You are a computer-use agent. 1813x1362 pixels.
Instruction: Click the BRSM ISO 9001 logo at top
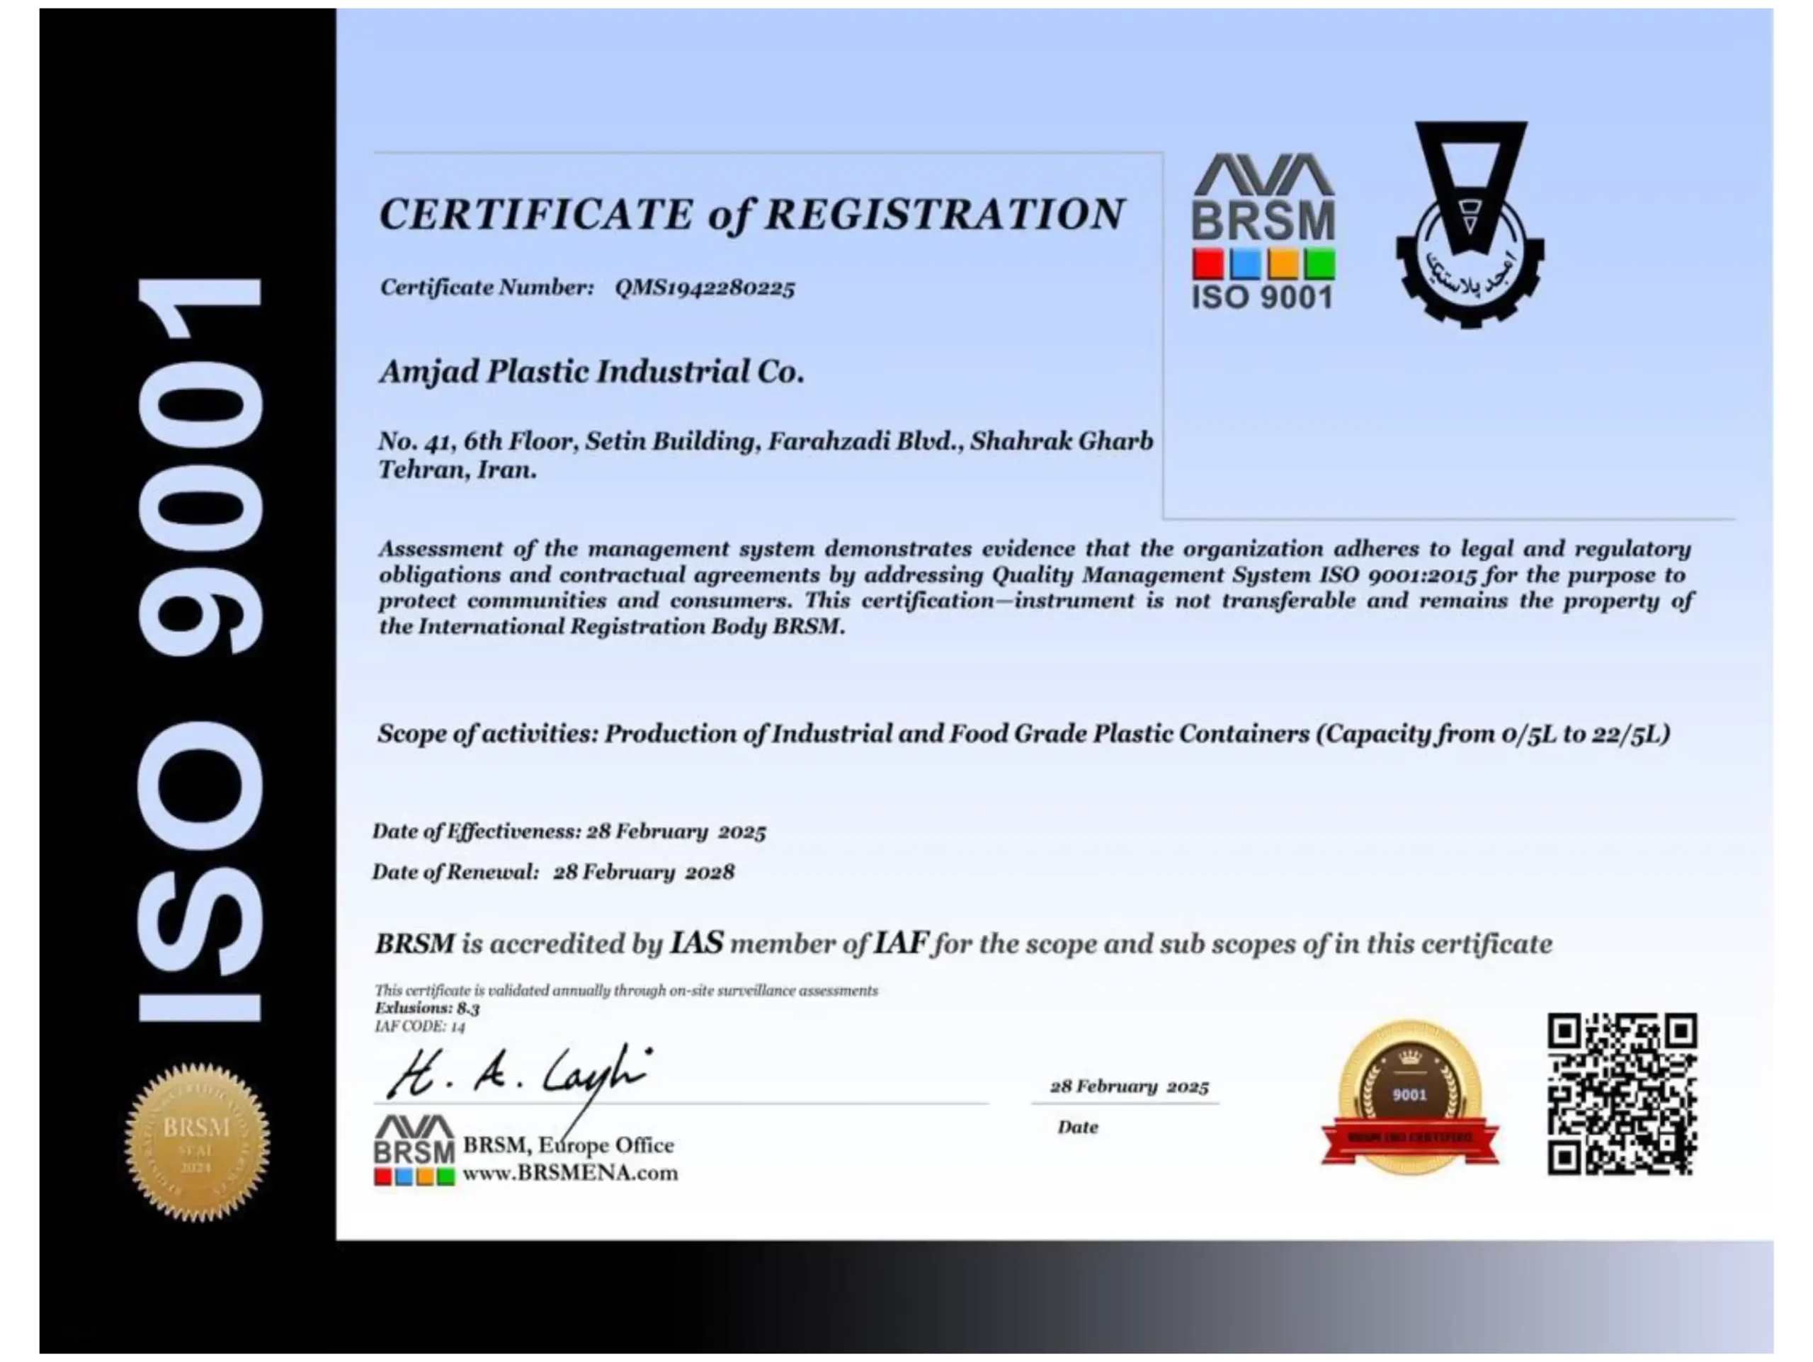pos(1263,232)
